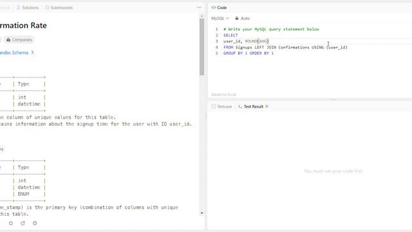Click the FROM Signups LEFT JOIN line
Viewport: 412px width, 232px height.
coord(285,47)
